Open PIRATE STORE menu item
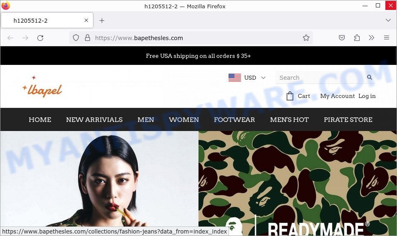Image resolution: width=397 pixels, height=236 pixels. 348,119
